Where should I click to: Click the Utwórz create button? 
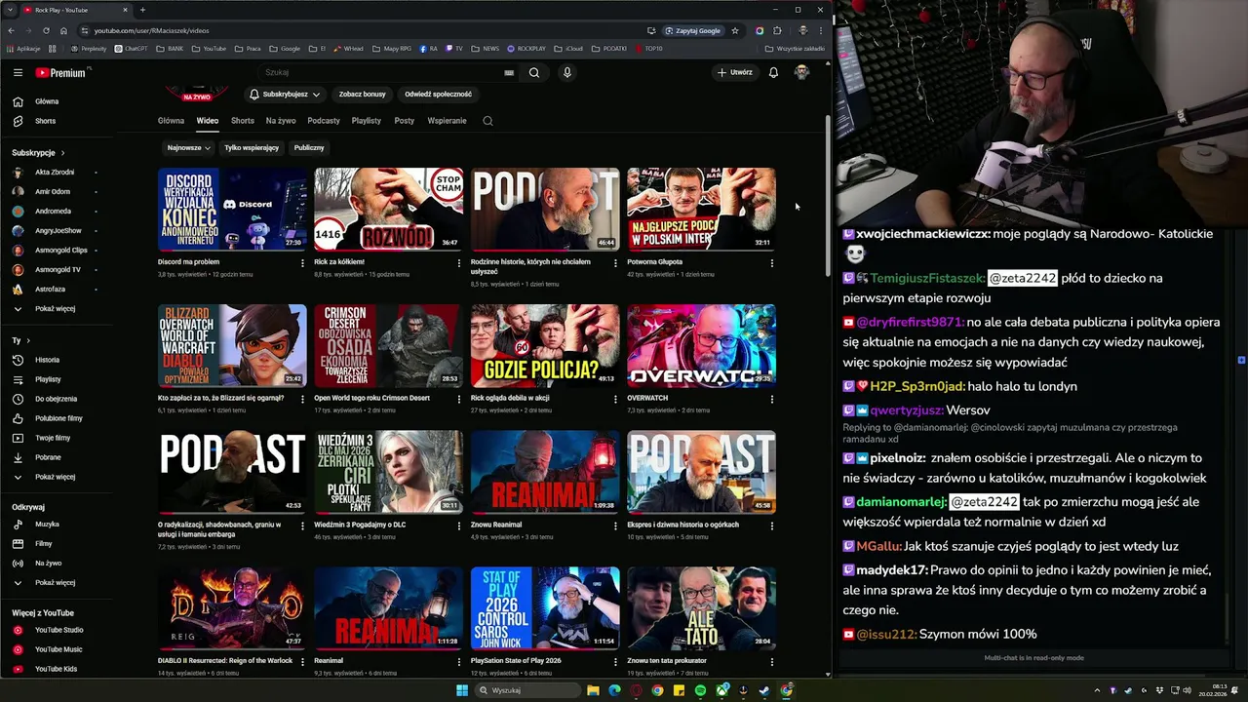point(734,72)
